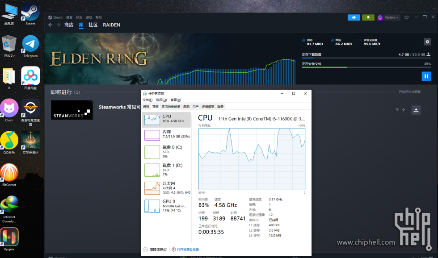Click the download icon next to 50.3 GB
The image size is (438, 258).
[x=429, y=54]
